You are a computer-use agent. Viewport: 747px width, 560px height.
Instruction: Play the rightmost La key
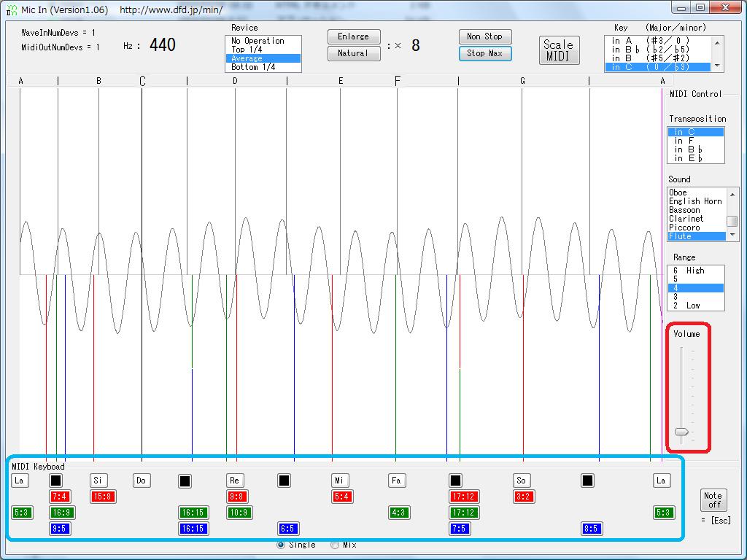(x=661, y=481)
